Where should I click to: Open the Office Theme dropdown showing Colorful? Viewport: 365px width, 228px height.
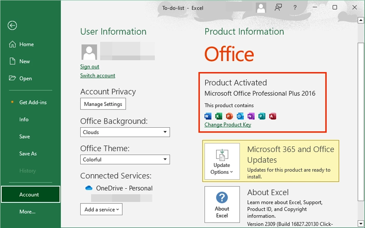[x=125, y=160]
